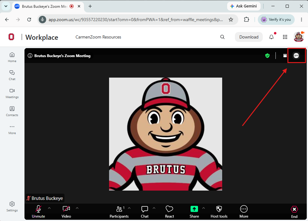Open Host tools shield

[219, 211]
